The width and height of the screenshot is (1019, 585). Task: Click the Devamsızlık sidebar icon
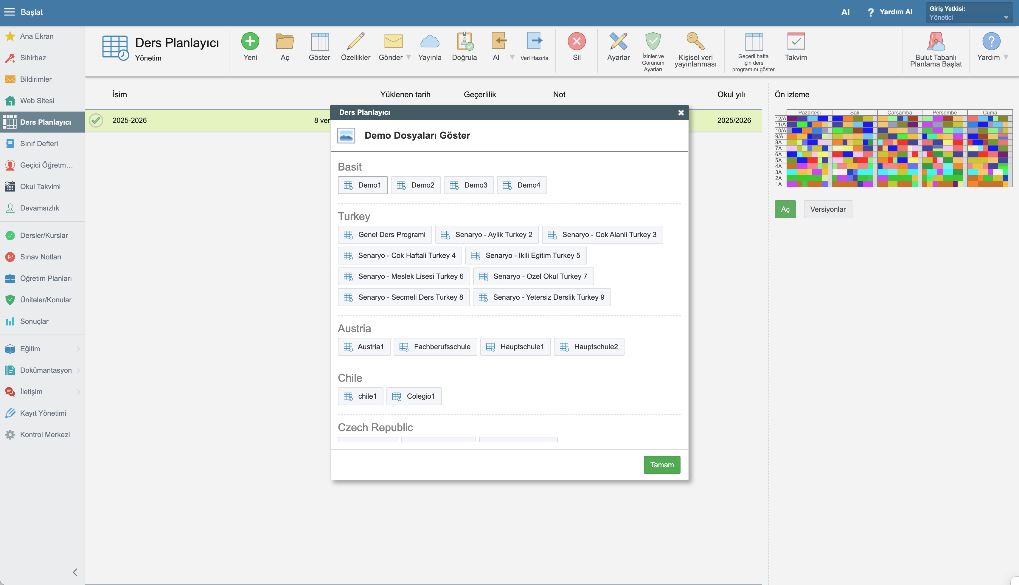click(10, 208)
